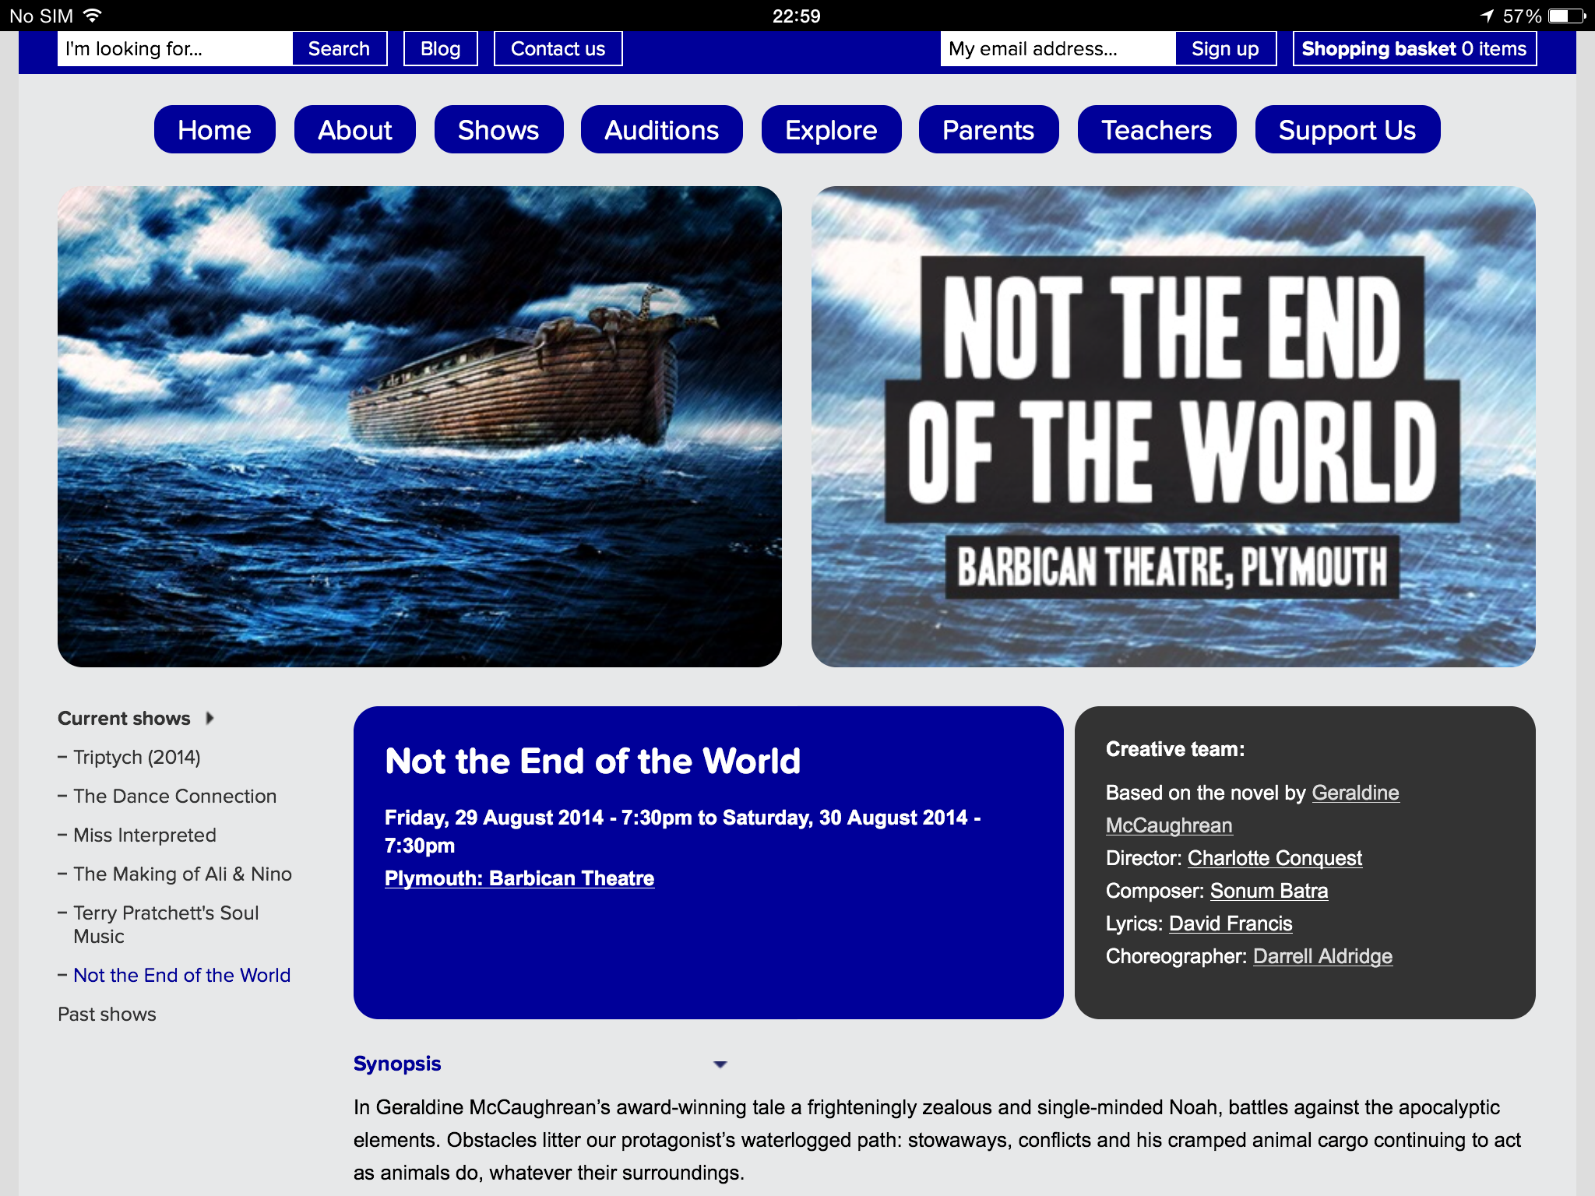
Task: Focus the "I'm looking for" search field
Action: pyautogui.click(x=175, y=49)
